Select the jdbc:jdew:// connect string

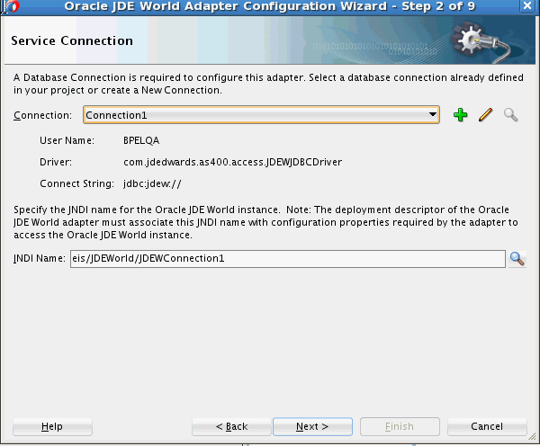click(152, 183)
